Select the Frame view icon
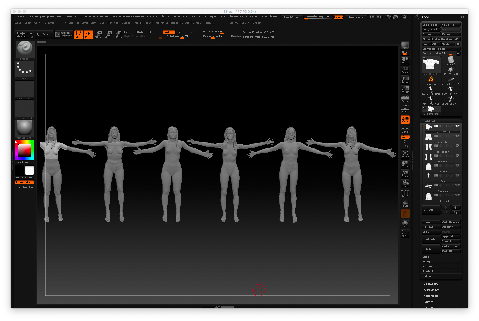The image size is (479, 321). [405, 154]
